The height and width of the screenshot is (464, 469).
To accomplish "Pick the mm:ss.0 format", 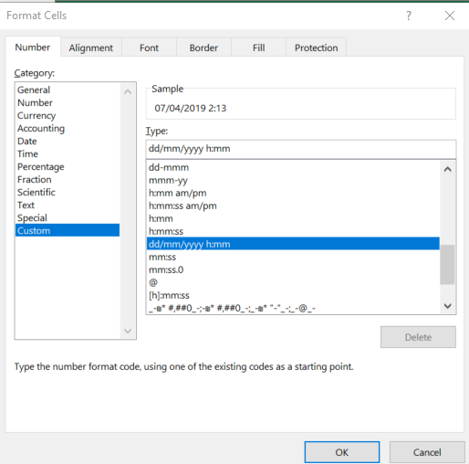I will coord(293,269).
